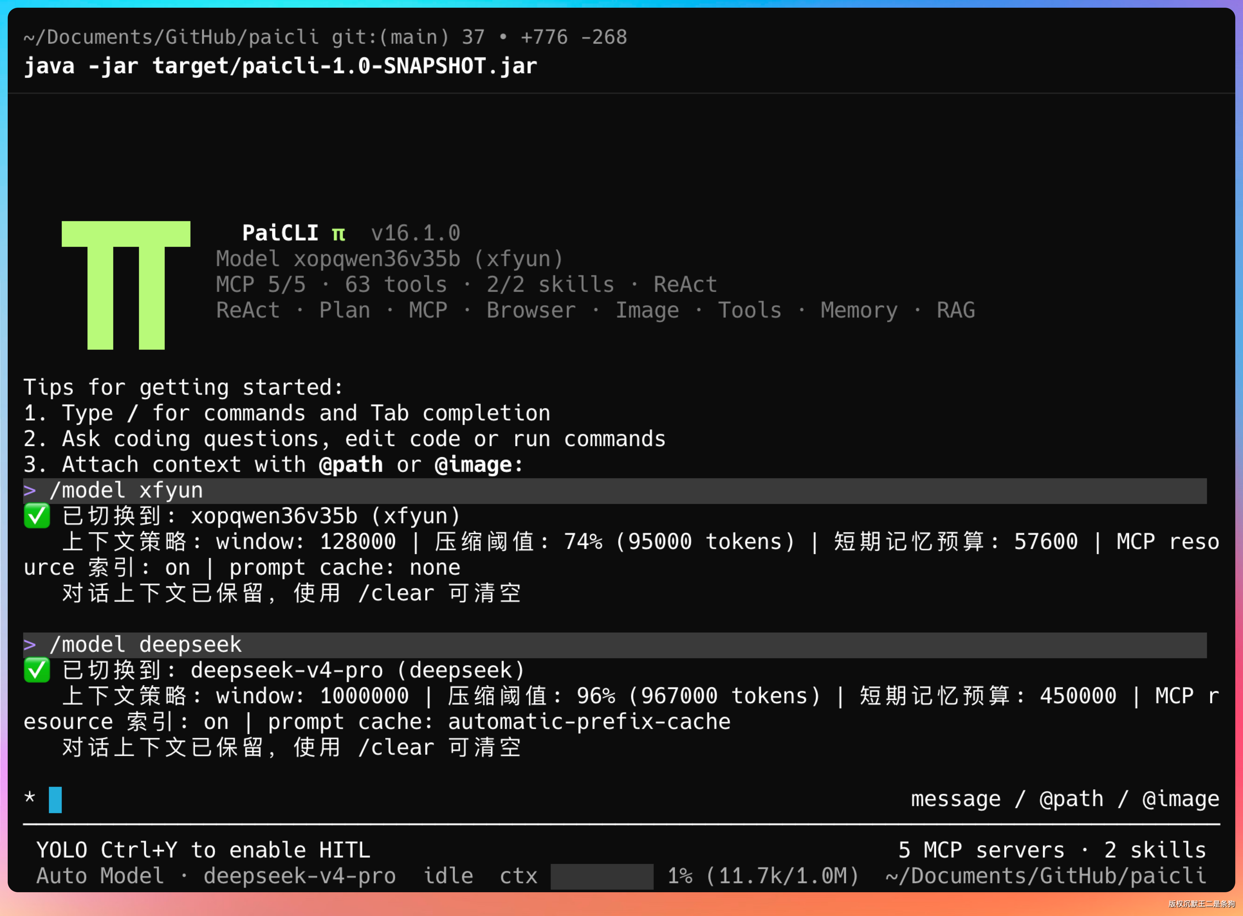Viewport: 1243px width, 916px height.
Task: Click '/clear' in the hint under the xfyun switch
Action: (x=396, y=593)
